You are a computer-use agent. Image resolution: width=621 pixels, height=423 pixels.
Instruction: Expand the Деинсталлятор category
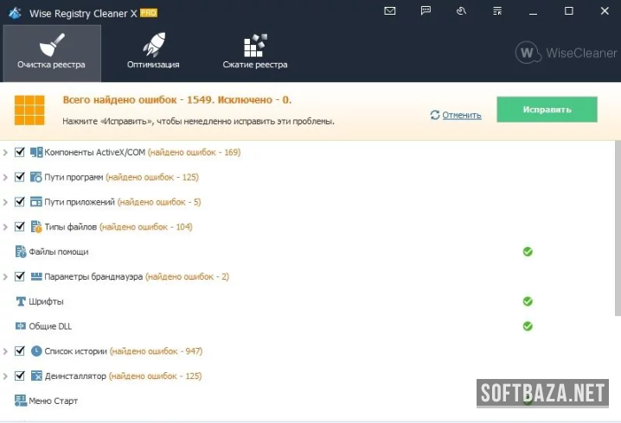point(6,376)
